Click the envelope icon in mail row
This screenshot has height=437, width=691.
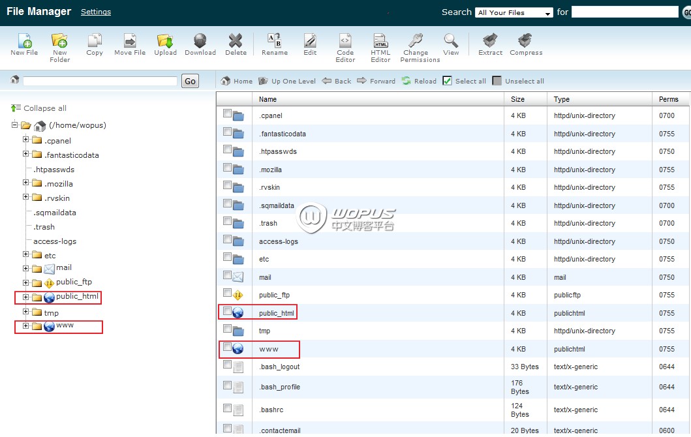click(238, 277)
